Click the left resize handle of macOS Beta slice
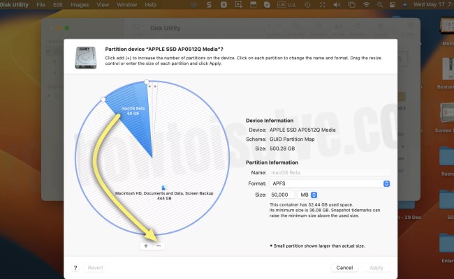 point(103,100)
